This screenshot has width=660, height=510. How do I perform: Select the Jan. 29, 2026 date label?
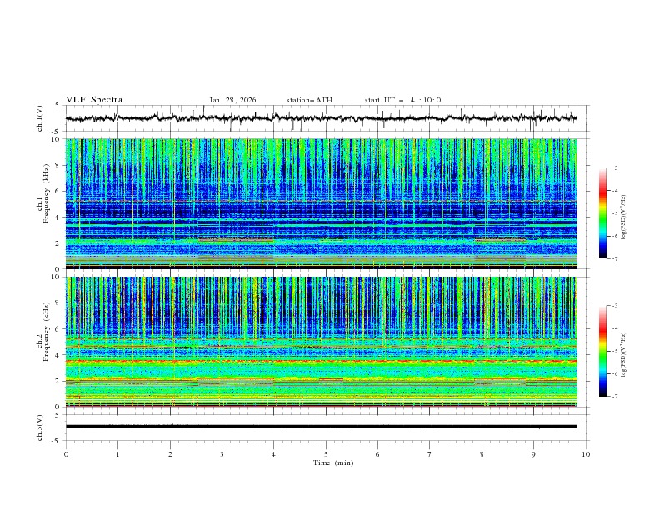click(x=232, y=100)
